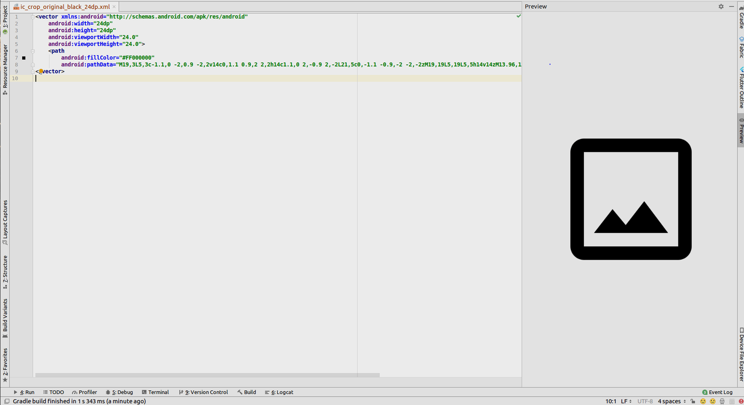The image size is (744, 405).
Task: Click the tool window quick-access icon in status bar corner
Action: pyautogui.click(x=6, y=401)
